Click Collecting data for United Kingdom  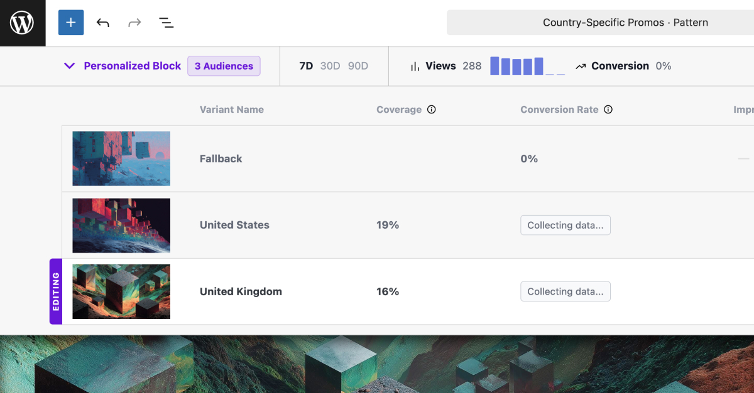pos(565,291)
